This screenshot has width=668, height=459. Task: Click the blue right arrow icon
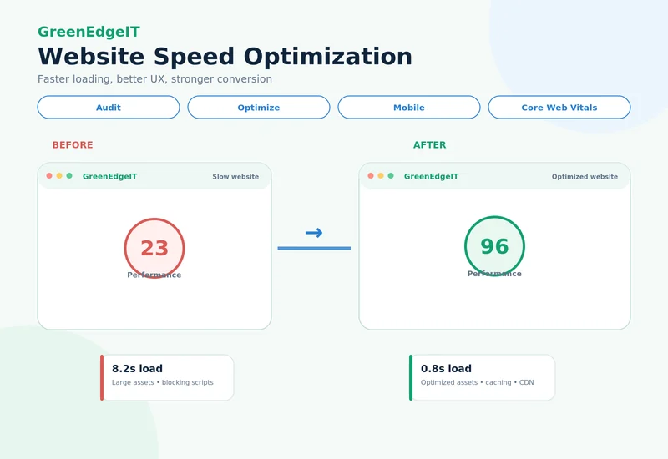(314, 233)
